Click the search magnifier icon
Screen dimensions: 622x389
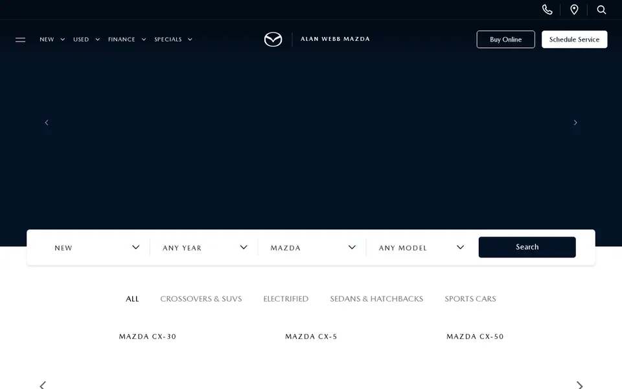[601, 10]
